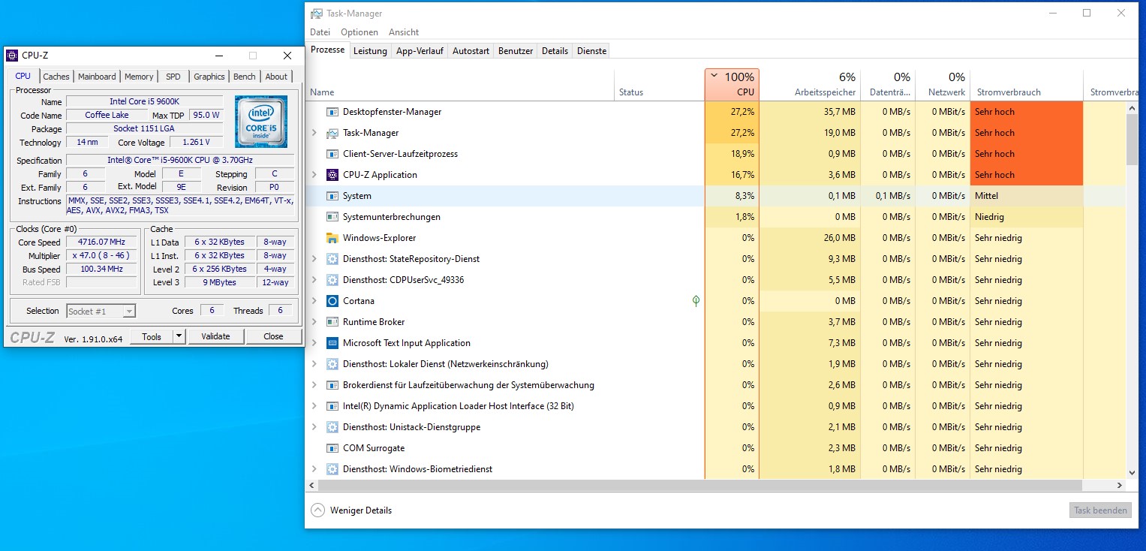Click the Cortana green leaf status icon

click(x=696, y=301)
